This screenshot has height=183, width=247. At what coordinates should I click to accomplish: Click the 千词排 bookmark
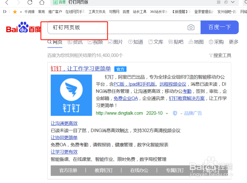[x=29, y=12]
